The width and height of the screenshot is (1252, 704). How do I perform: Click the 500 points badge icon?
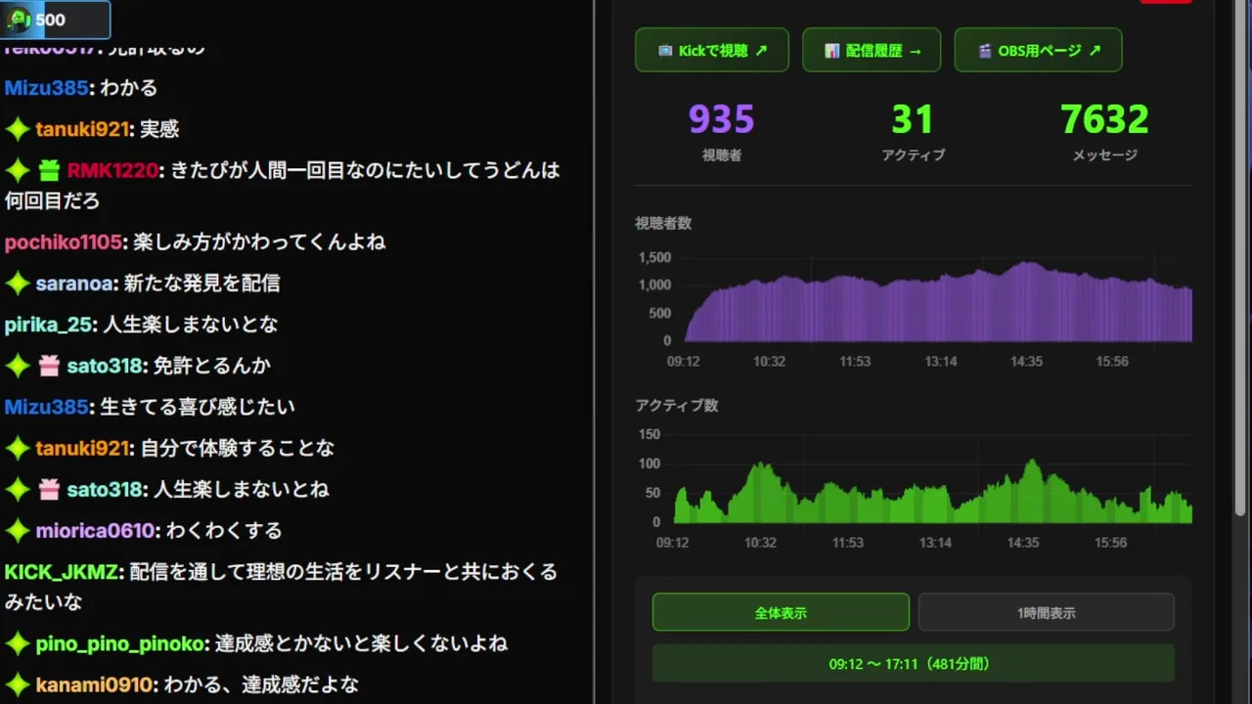pos(19,20)
